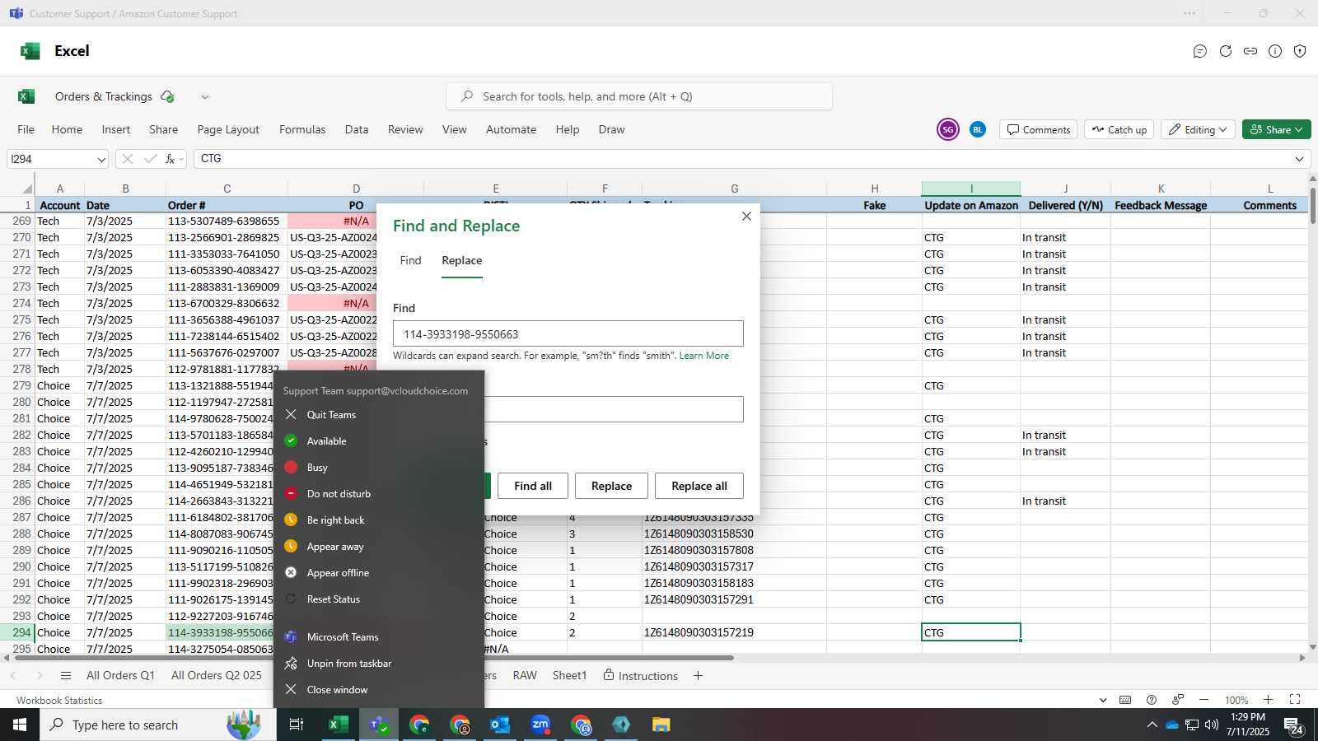Cancel formula entry with X icon

pos(128,159)
